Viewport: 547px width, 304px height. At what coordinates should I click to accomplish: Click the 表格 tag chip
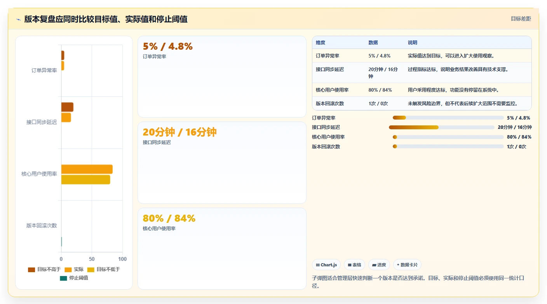354,265
